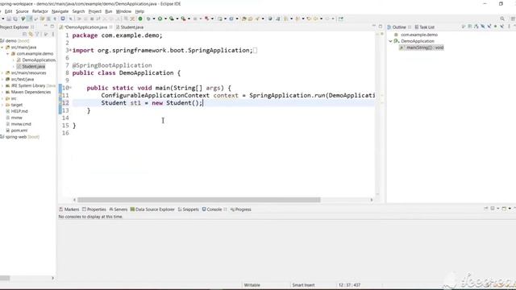Viewport: 516px width, 290px height.
Task: Open the Data Source Explorer tab
Action: [x=152, y=209]
